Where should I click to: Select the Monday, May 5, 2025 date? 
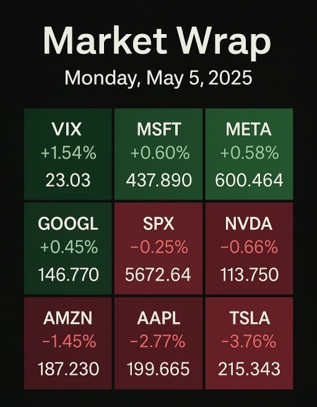coord(158,77)
